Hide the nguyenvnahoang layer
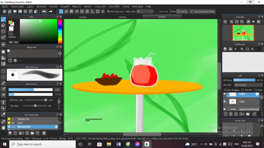 225,109
